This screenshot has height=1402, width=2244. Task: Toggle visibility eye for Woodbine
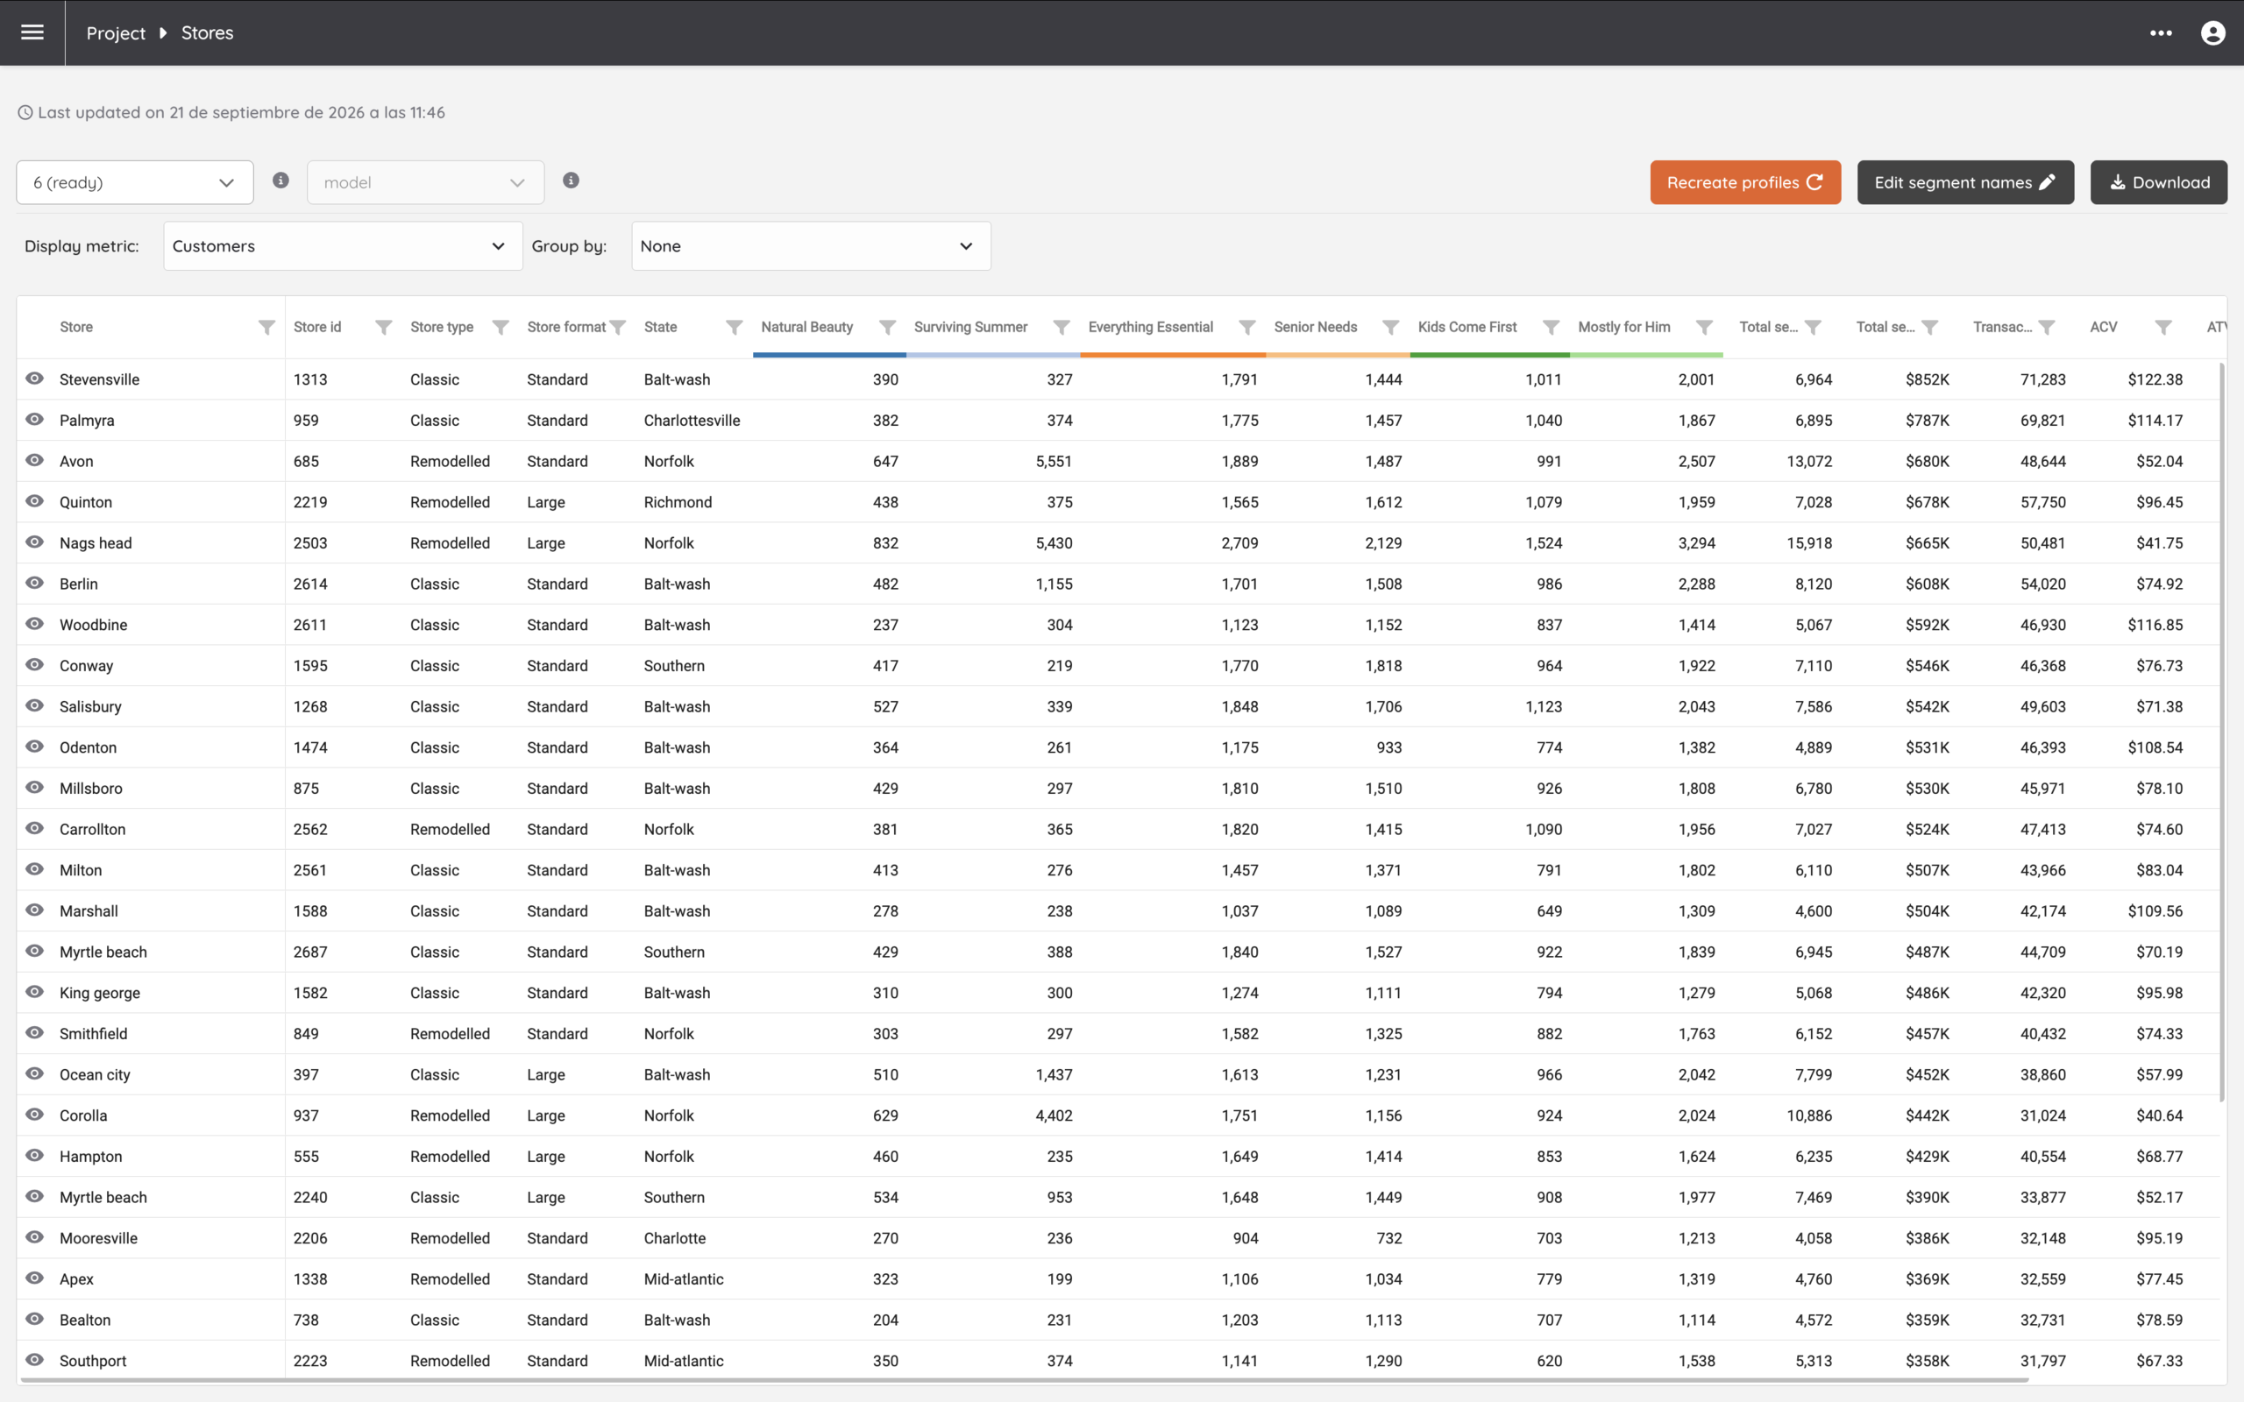35,623
